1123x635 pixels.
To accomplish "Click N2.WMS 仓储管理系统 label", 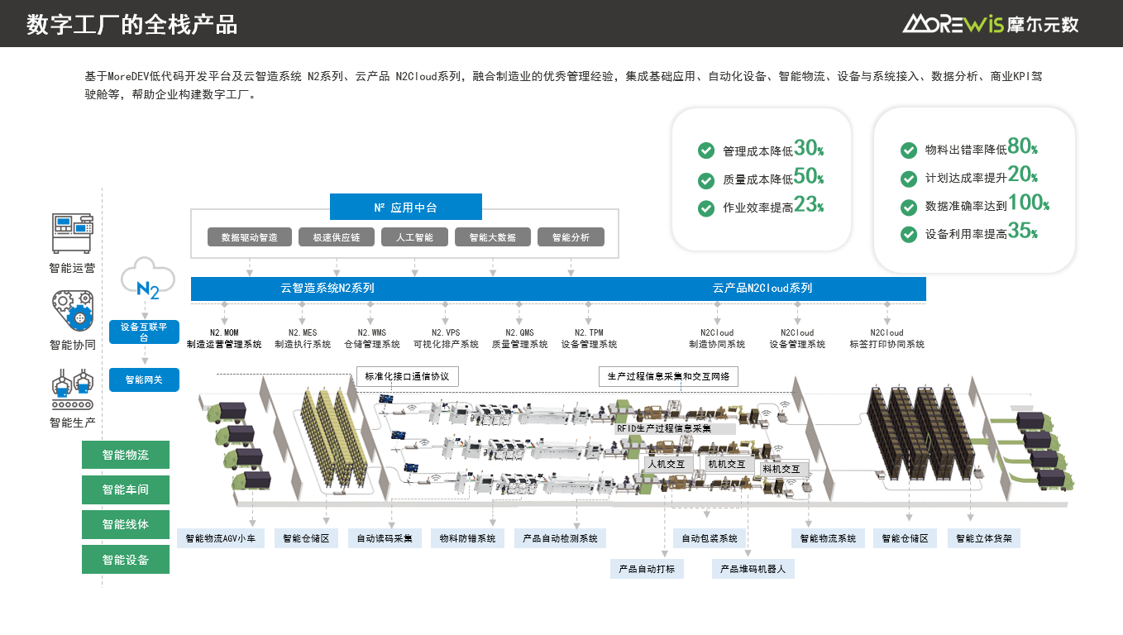I will tap(372, 338).
